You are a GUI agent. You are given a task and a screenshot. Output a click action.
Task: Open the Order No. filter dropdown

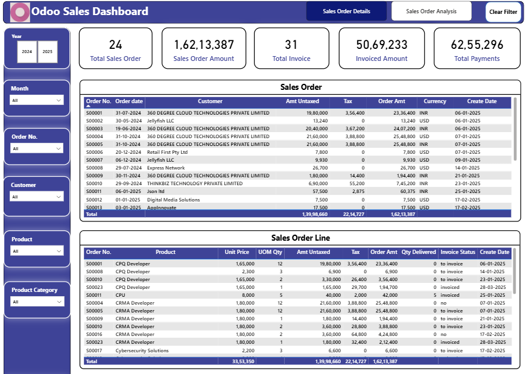pos(37,148)
